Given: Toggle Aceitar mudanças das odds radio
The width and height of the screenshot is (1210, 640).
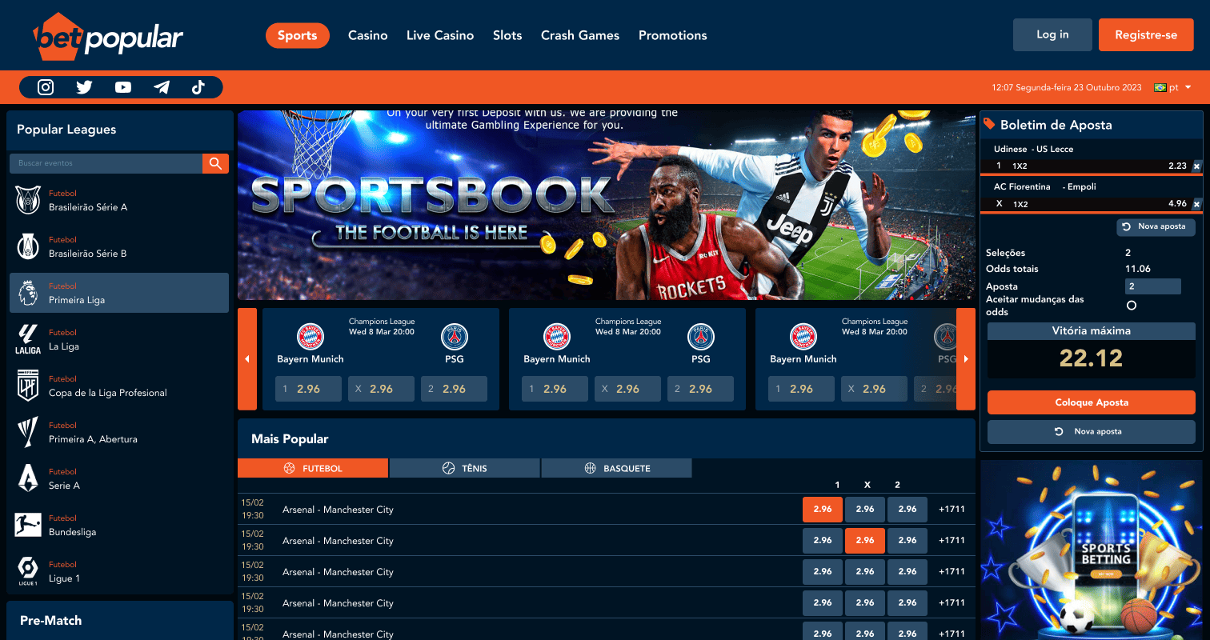Looking at the screenshot, I should (x=1131, y=306).
